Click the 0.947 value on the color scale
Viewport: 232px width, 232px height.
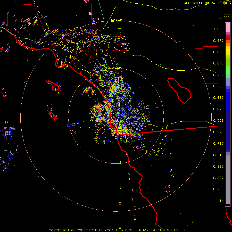[x=218, y=40]
